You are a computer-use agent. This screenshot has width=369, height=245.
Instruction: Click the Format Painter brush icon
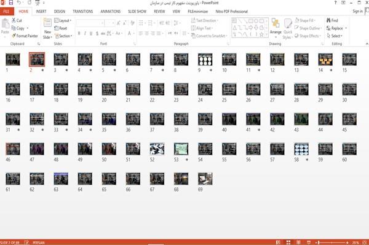pyautogui.click(x=14, y=36)
